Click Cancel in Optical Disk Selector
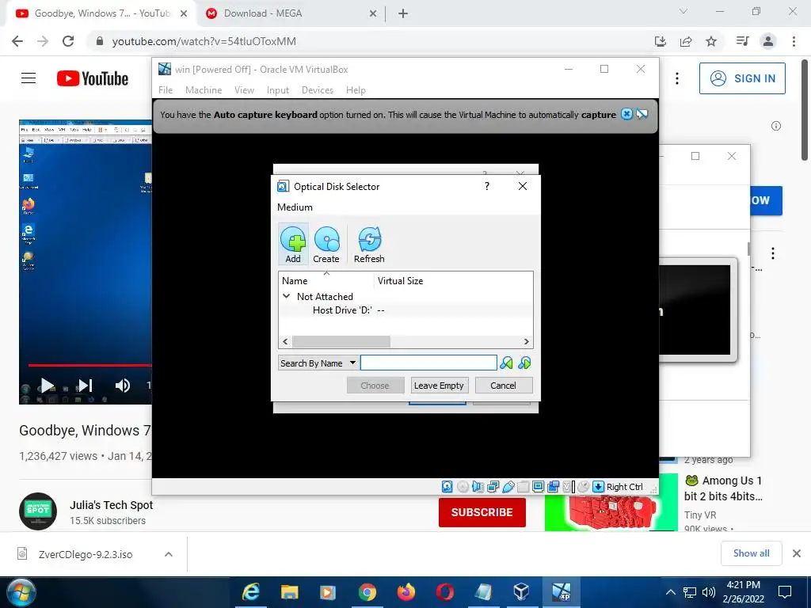The image size is (811, 608). coord(503,386)
